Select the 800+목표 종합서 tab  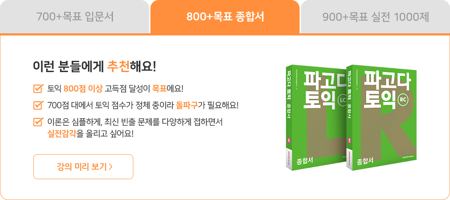click(225, 17)
